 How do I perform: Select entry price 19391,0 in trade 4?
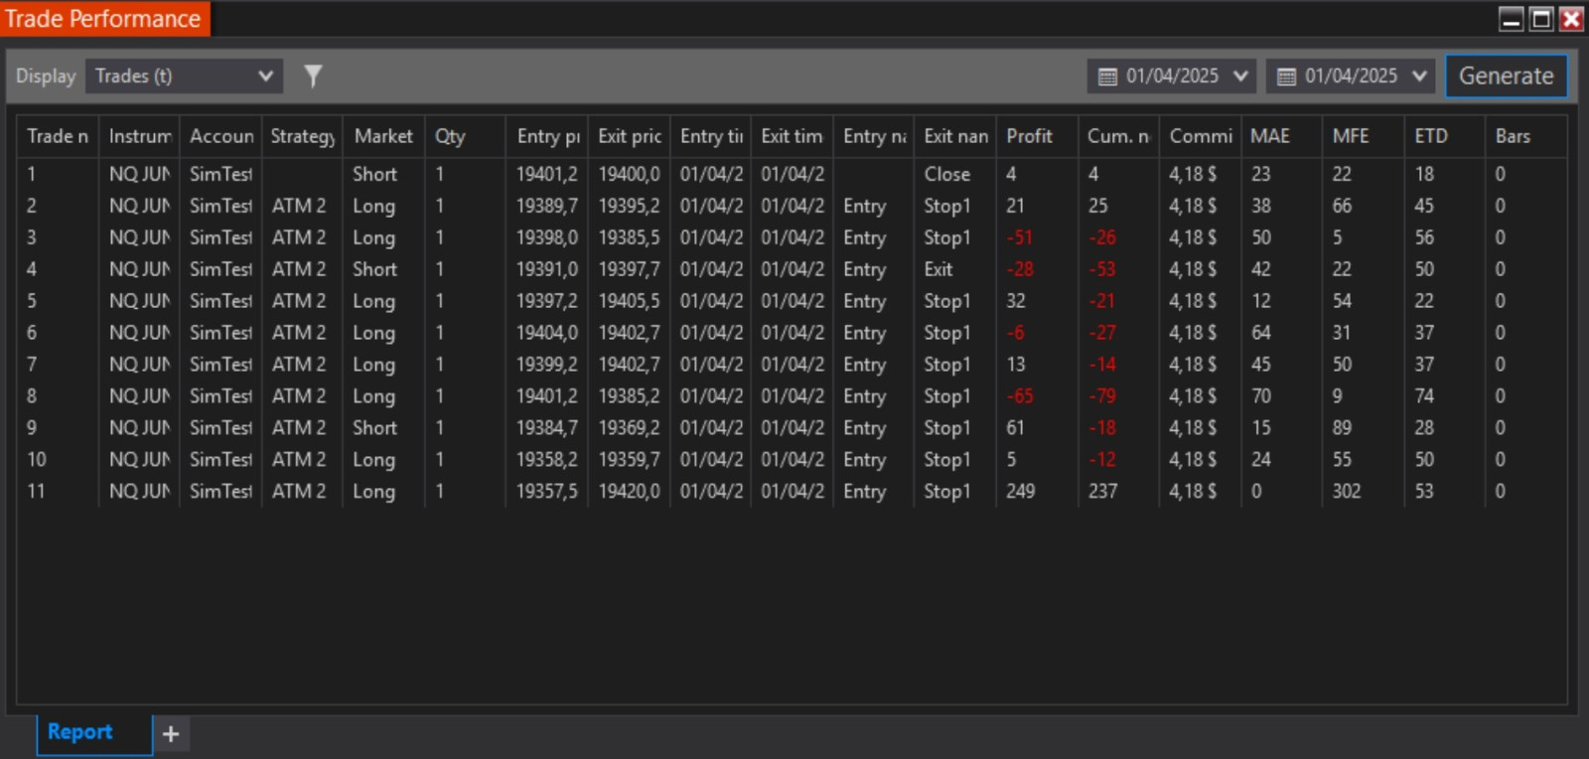[546, 269]
